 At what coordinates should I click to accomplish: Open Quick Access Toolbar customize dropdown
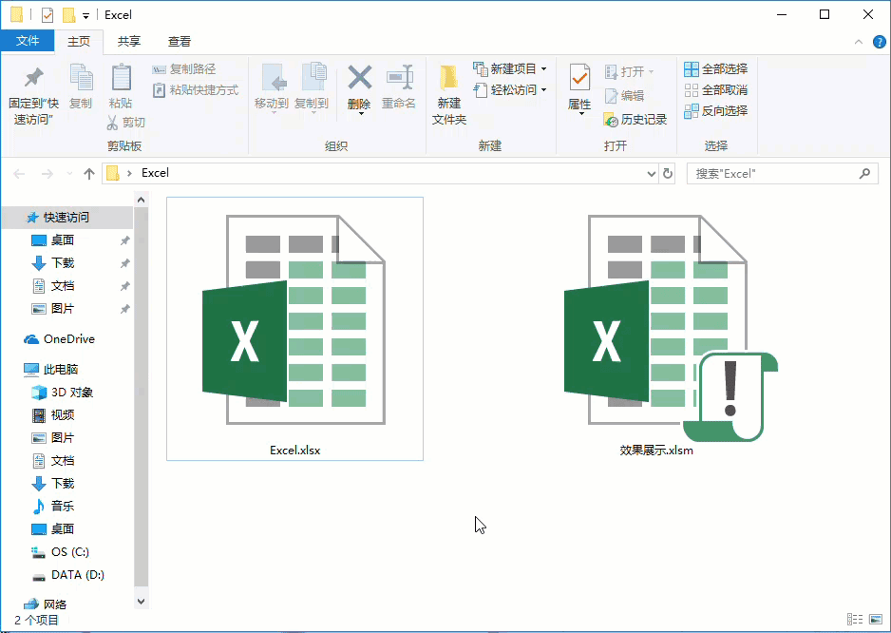click(85, 15)
